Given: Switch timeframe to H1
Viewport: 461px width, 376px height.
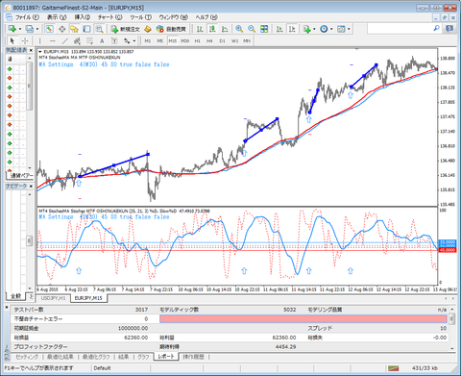Looking at the screenshot, I should [197, 40].
